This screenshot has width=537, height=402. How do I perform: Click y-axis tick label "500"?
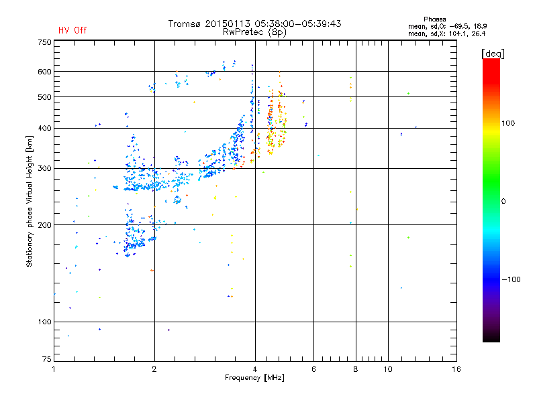(x=44, y=97)
